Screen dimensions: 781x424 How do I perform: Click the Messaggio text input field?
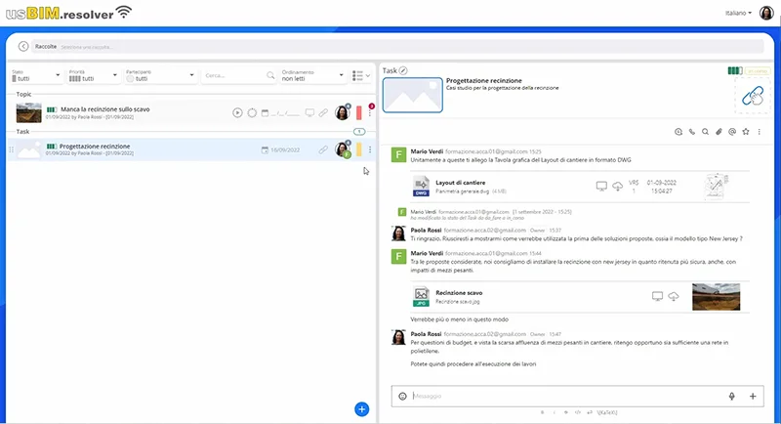tap(567, 396)
